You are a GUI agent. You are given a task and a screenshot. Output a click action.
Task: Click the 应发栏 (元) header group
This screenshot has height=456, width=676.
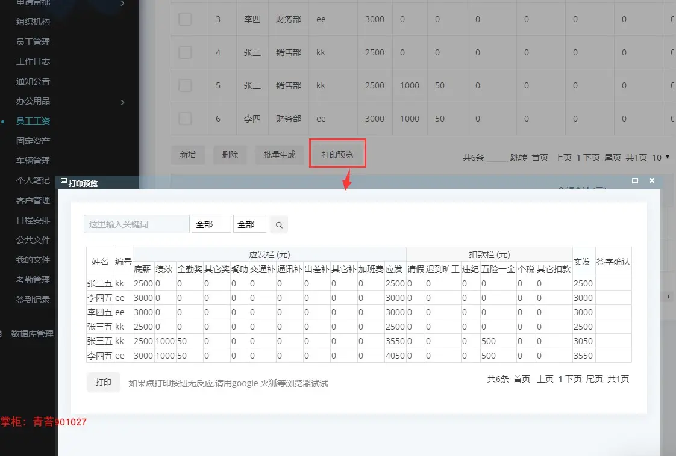269,254
